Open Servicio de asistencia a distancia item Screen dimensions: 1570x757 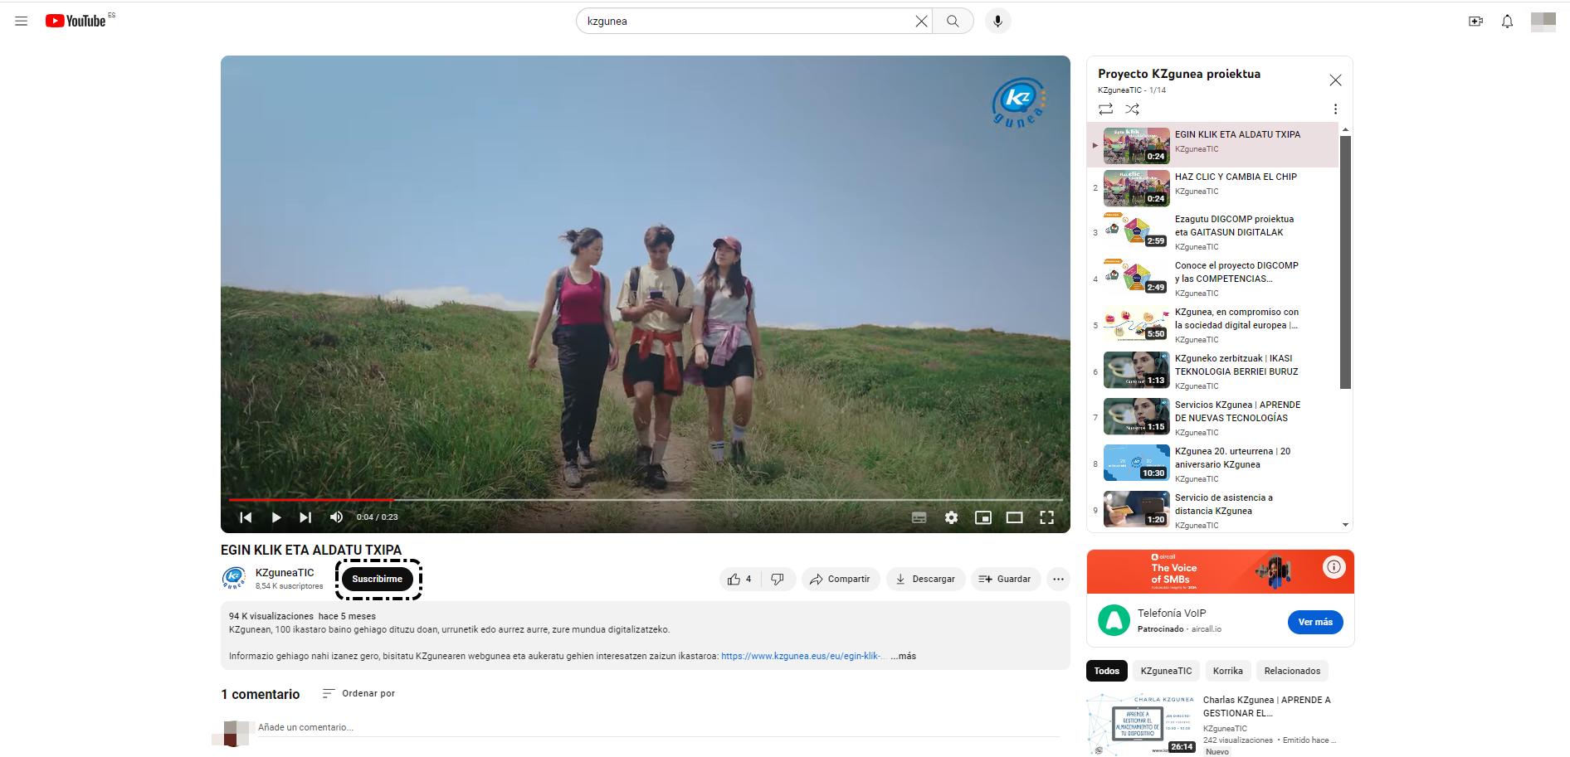pos(1212,509)
